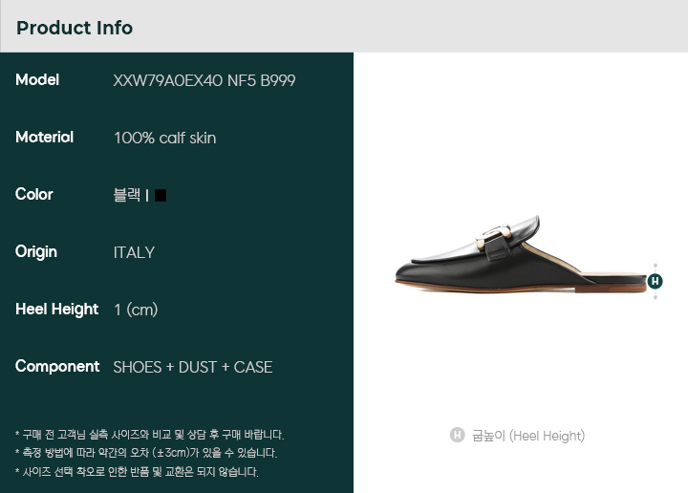Click the Model label
This screenshot has width=688, height=493.
(x=37, y=80)
